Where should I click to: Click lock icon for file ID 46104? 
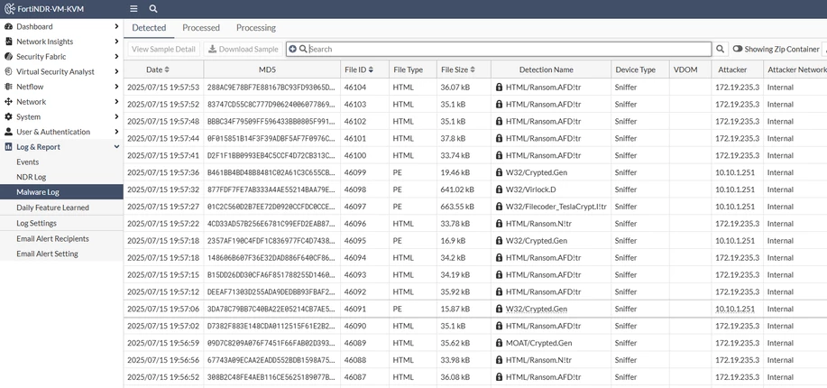[499, 88]
